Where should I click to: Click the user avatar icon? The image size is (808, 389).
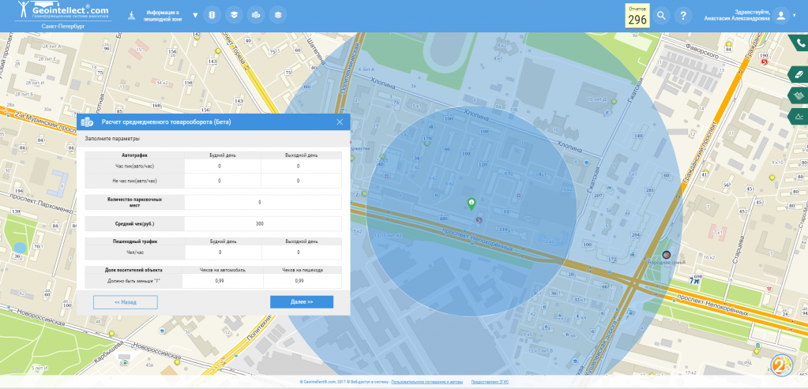click(780, 15)
